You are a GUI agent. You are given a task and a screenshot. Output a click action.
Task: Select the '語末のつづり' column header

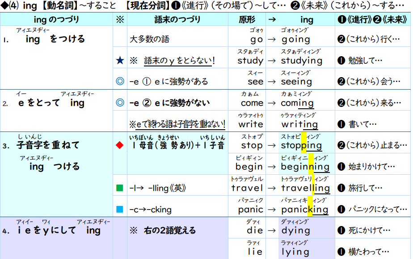coord(177,20)
